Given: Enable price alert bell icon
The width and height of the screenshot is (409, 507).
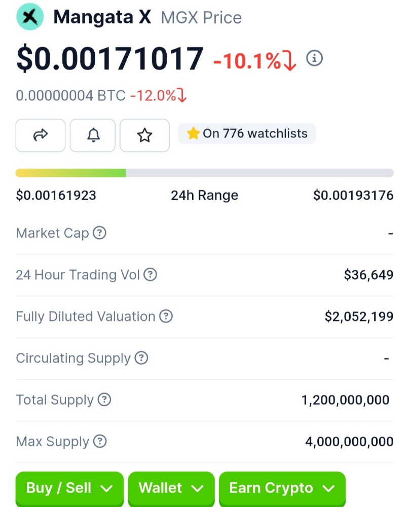Looking at the screenshot, I should coord(93,135).
